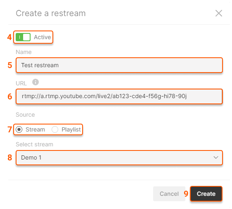Click the Source section label

pyautogui.click(x=25, y=115)
